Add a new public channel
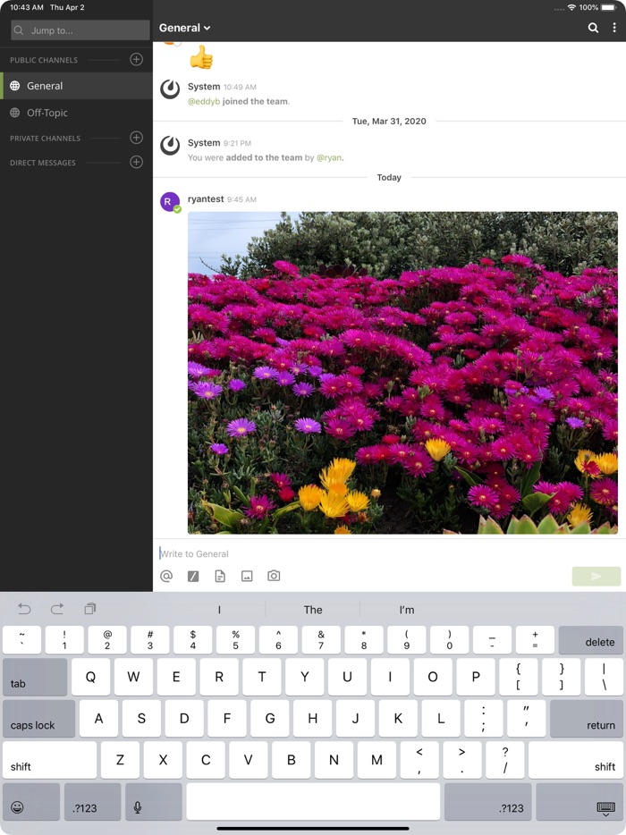 137,59
